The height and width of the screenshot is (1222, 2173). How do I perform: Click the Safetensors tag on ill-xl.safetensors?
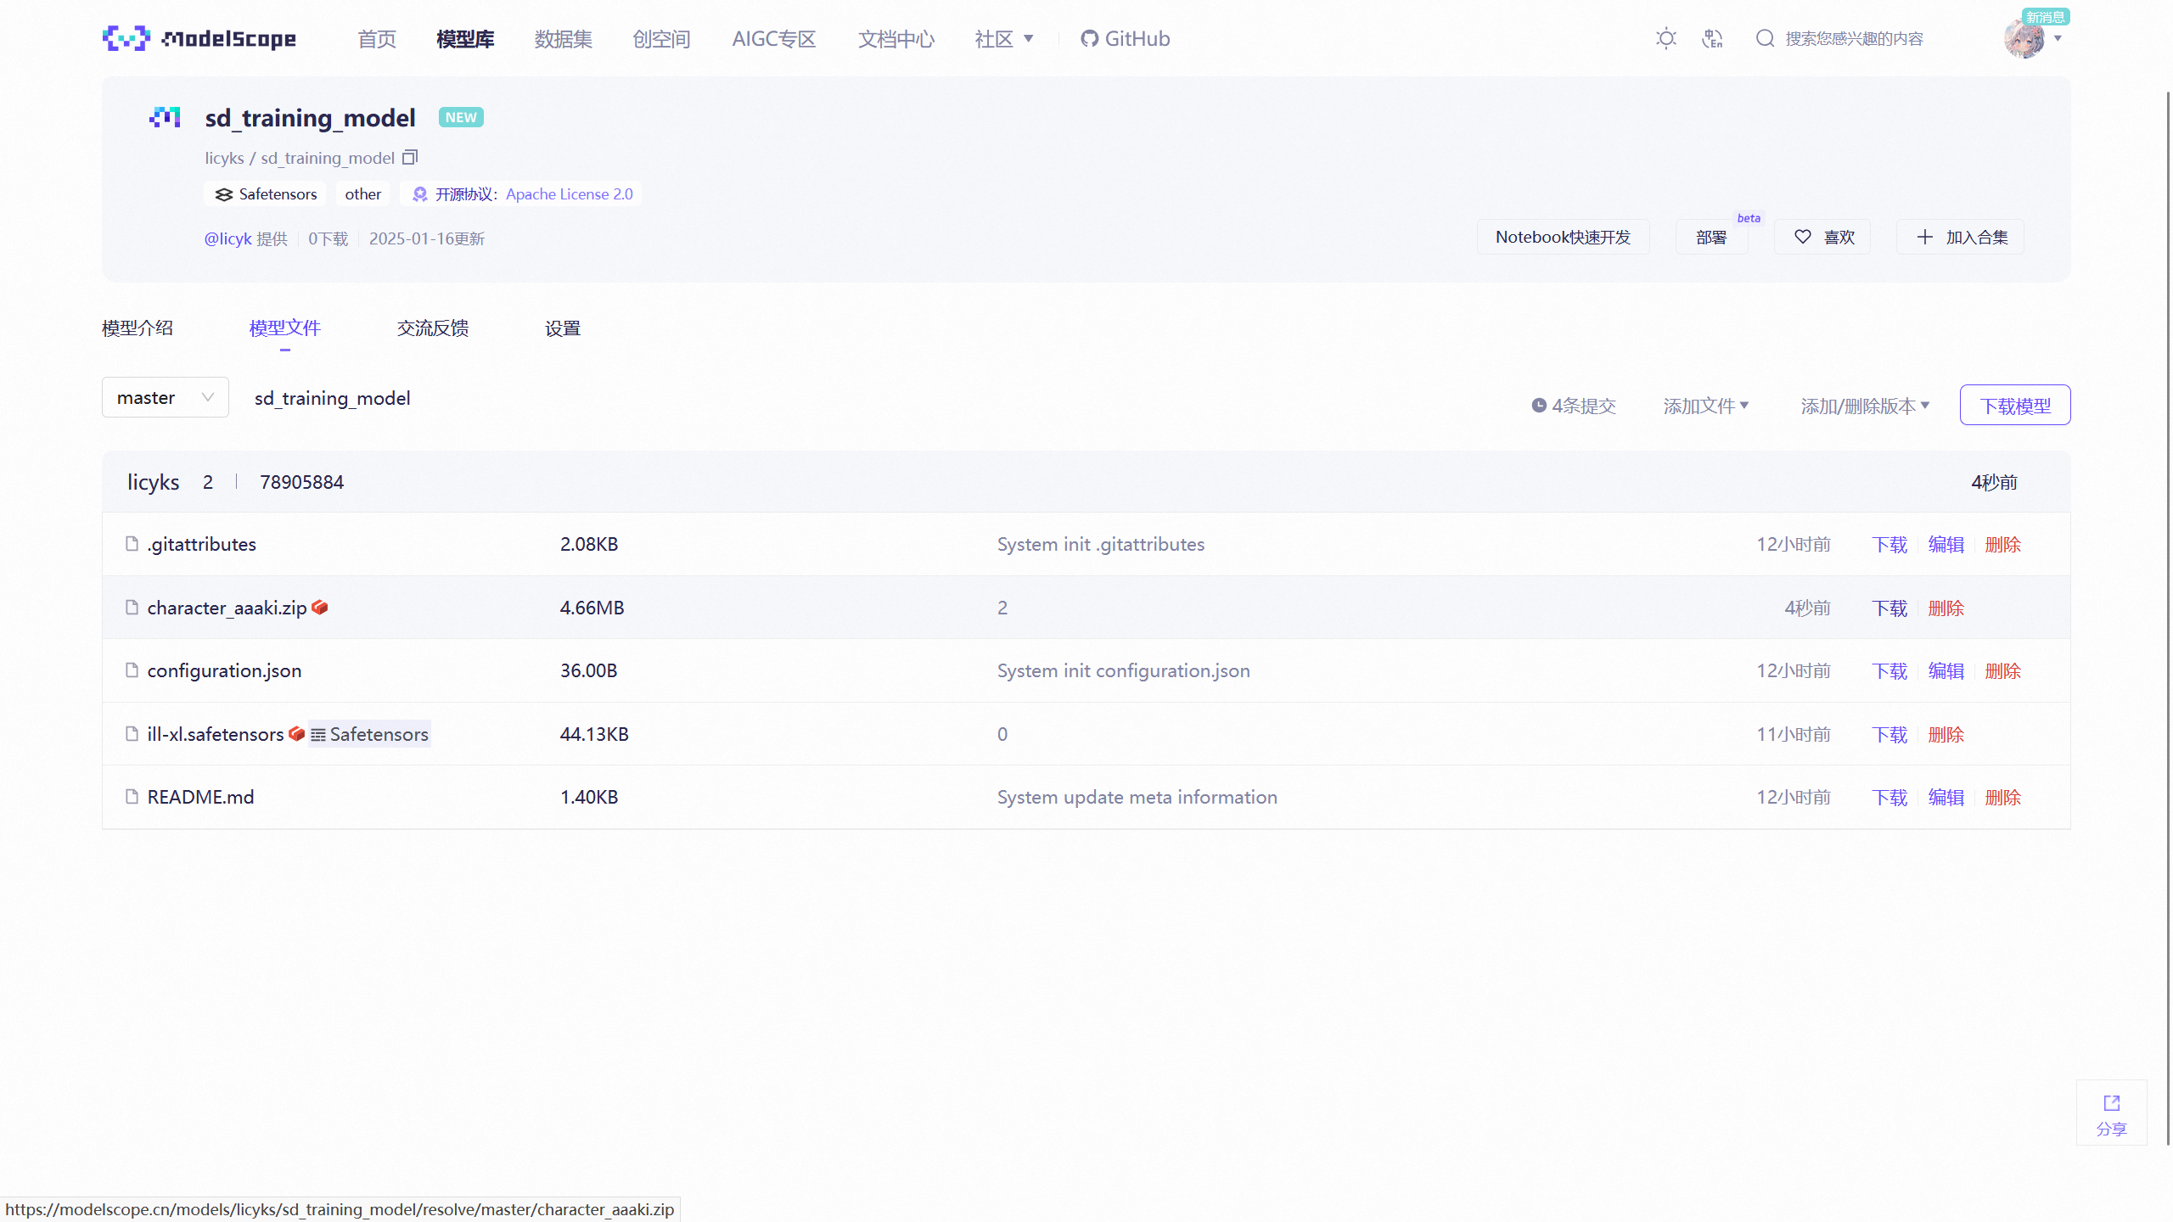click(x=370, y=734)
